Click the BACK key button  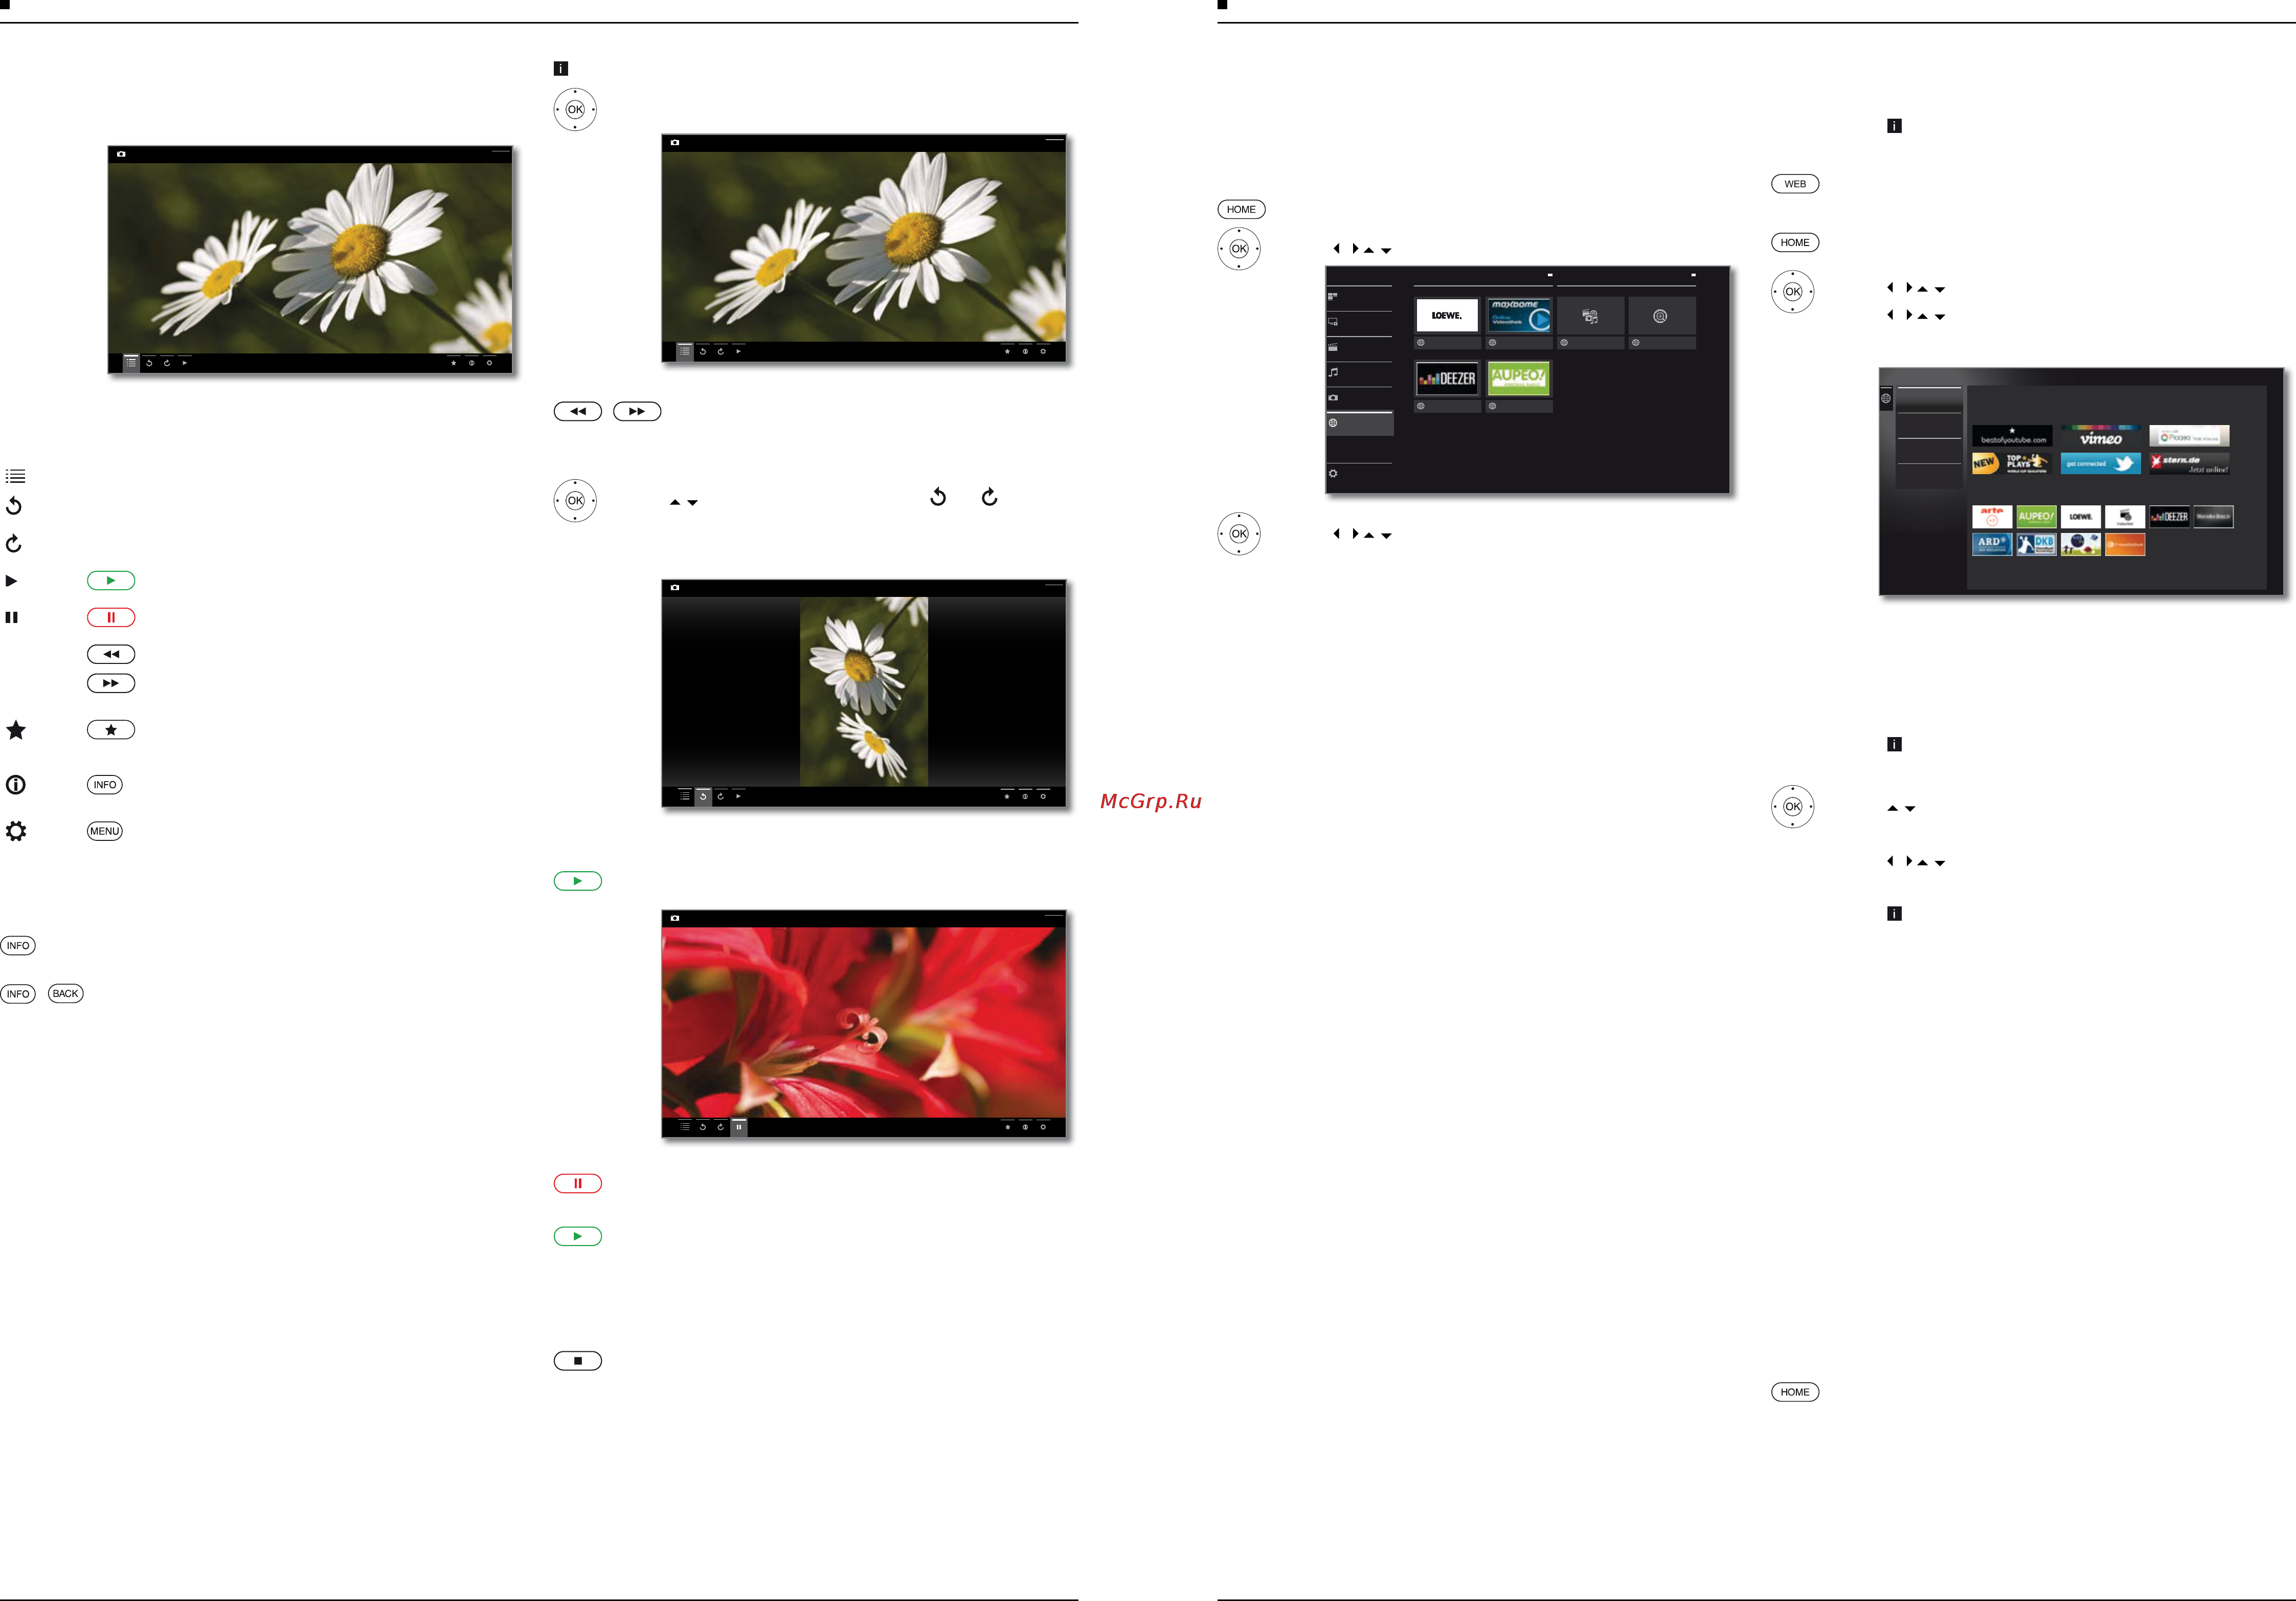pos(66,993)
